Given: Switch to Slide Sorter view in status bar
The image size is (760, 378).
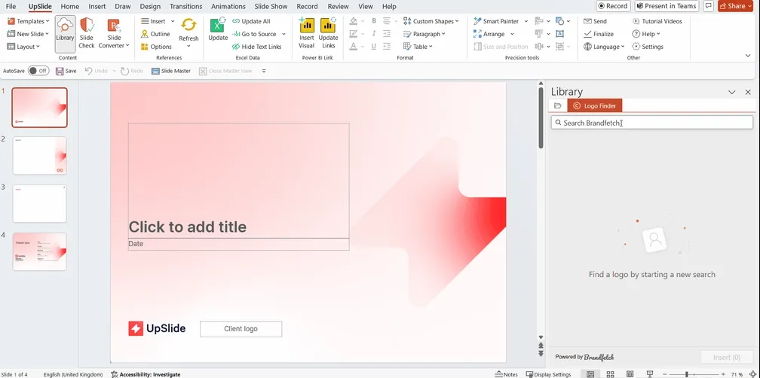Looking at the screenshot, I should coord(610,374).
